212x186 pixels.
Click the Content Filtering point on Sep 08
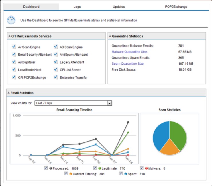(x=128, y=149)
